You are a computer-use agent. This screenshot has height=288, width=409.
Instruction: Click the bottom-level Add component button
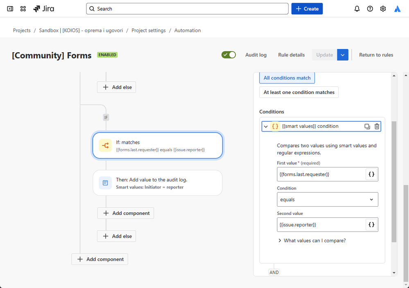click(99, 259)
